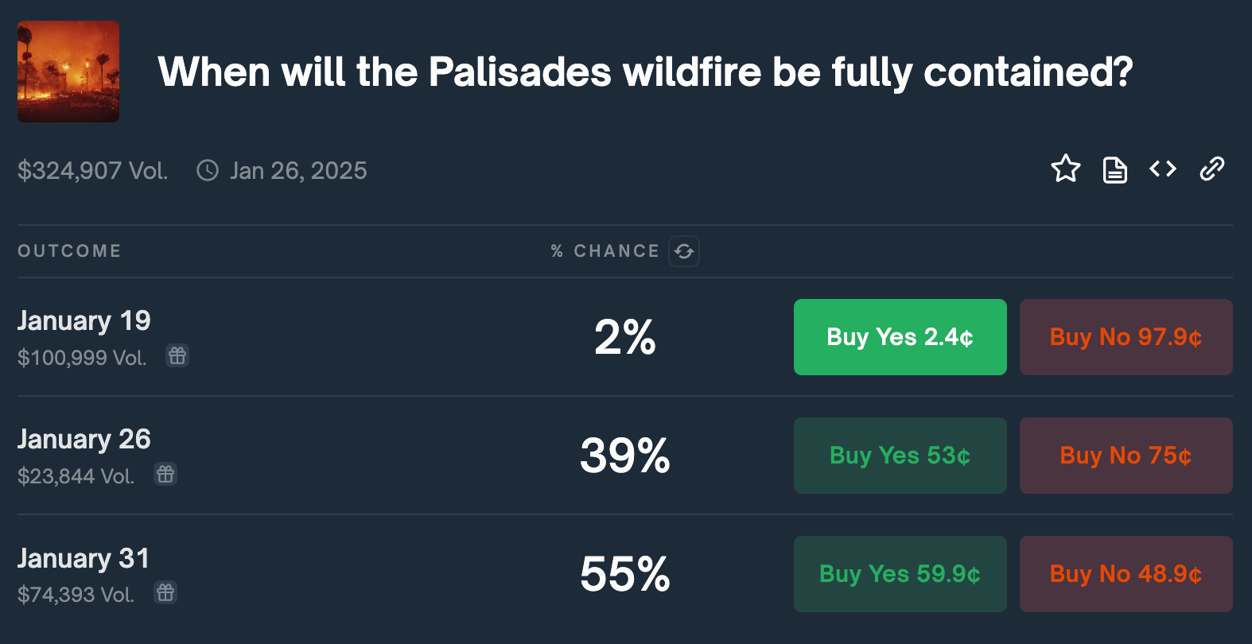
Task: Click the wildfire market thumbnail image
Action: pyautogui.click(x=68, y=71)
